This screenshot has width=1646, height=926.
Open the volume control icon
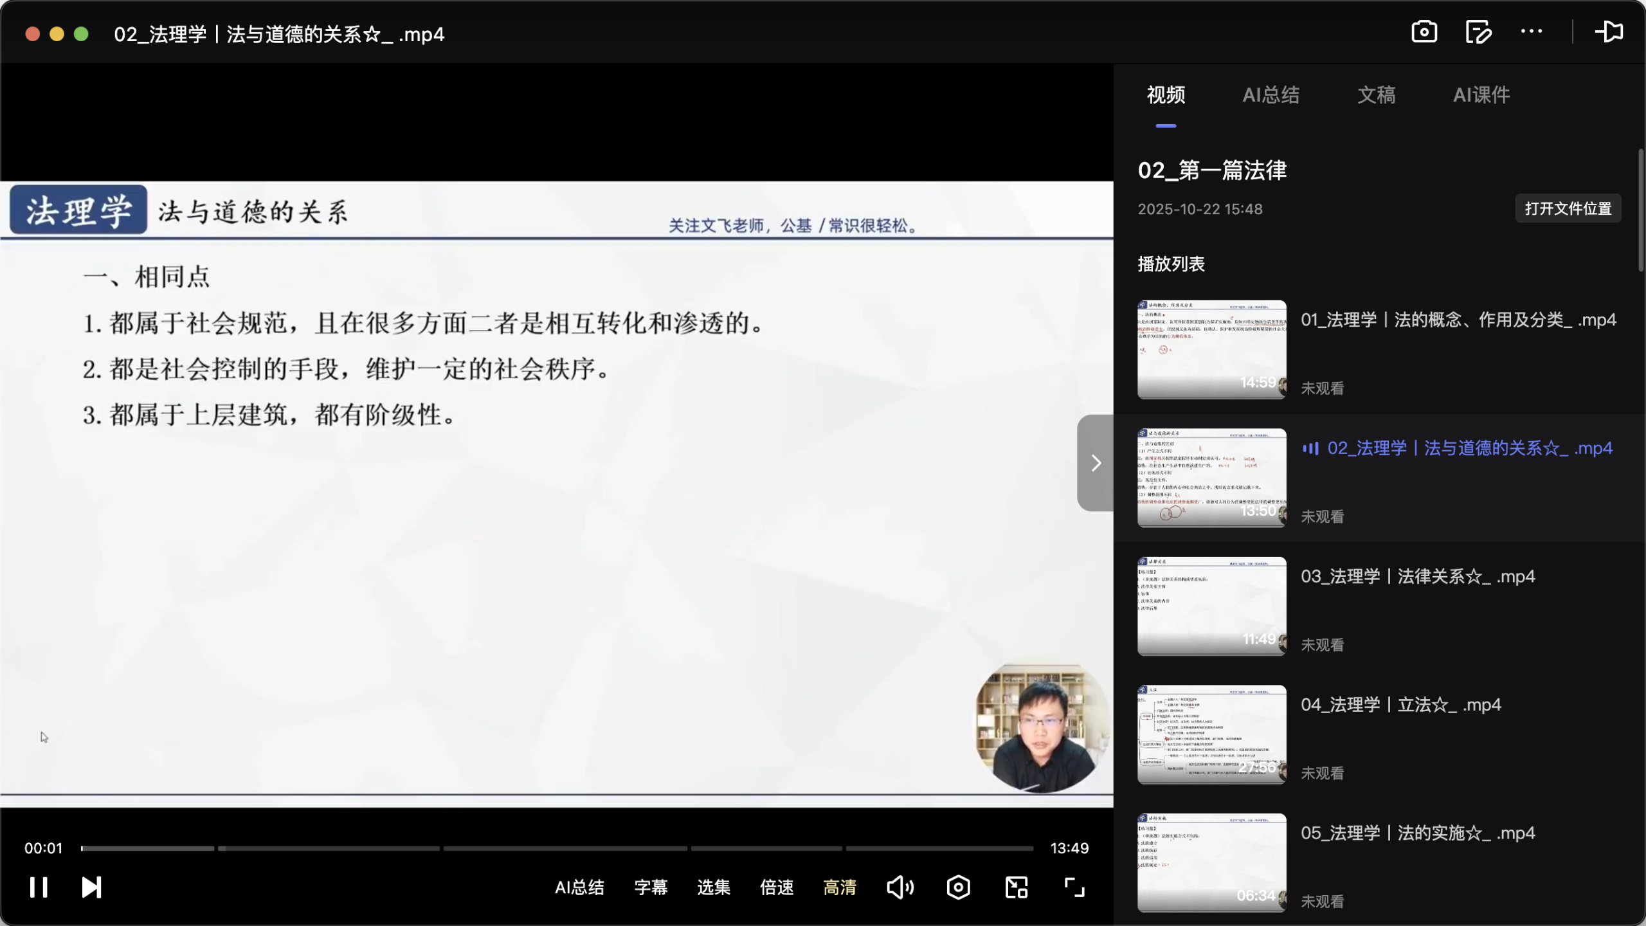pyautogui.click(x=899, y=887)
